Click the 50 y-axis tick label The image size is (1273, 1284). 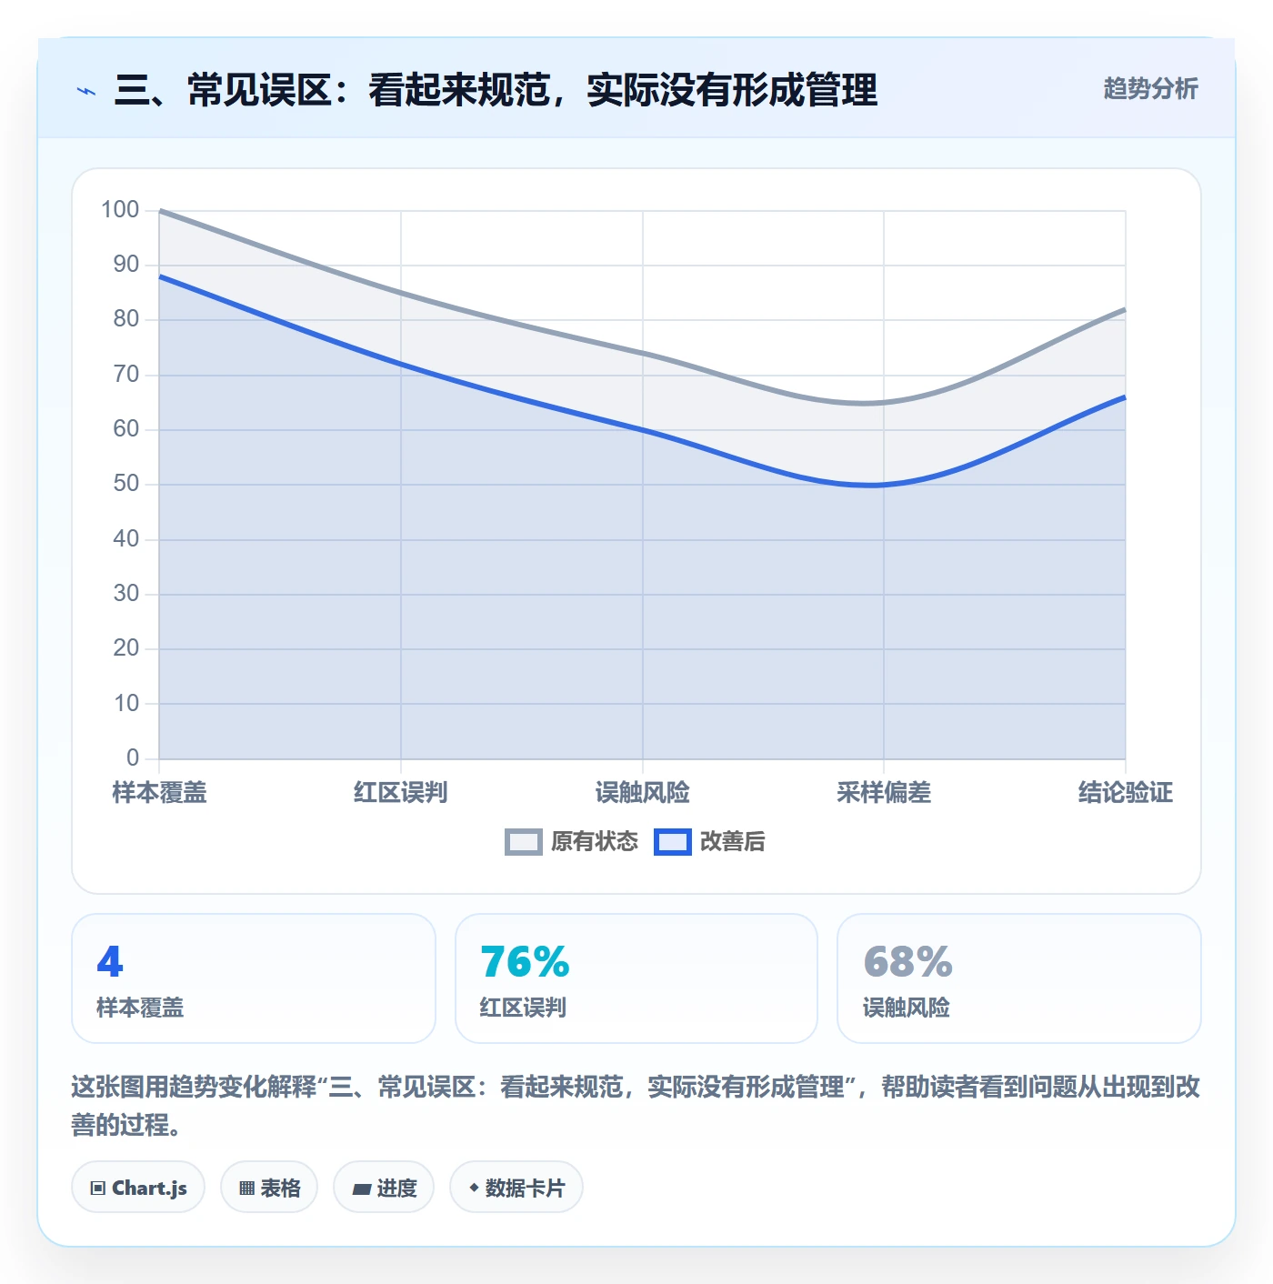126,484
